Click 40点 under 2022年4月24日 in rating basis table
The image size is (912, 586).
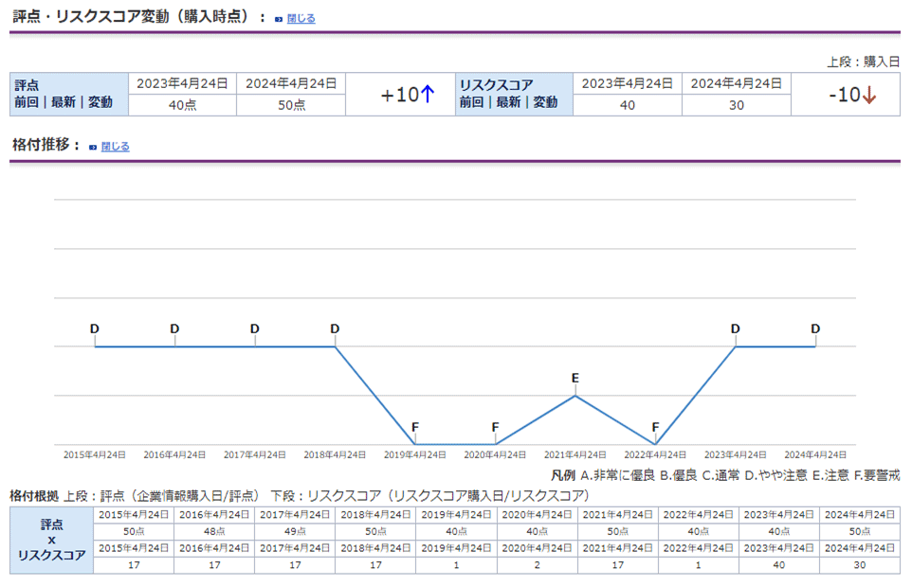pyautogui.click(x=699, y=531)
